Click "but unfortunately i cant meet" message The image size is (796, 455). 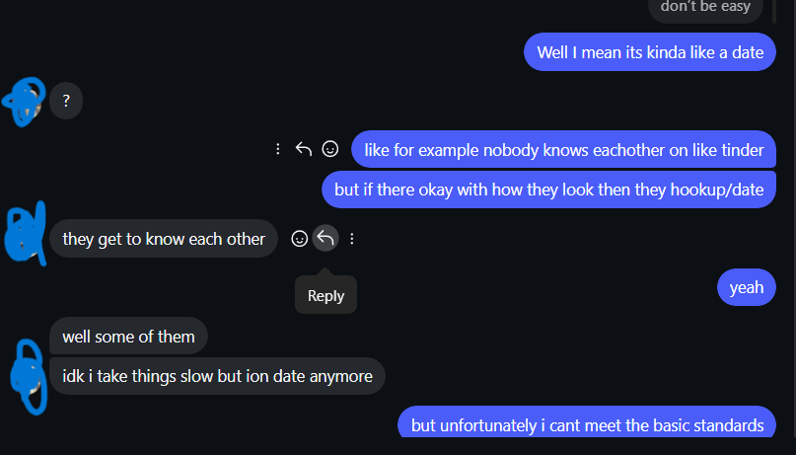(x=587, y=425)
